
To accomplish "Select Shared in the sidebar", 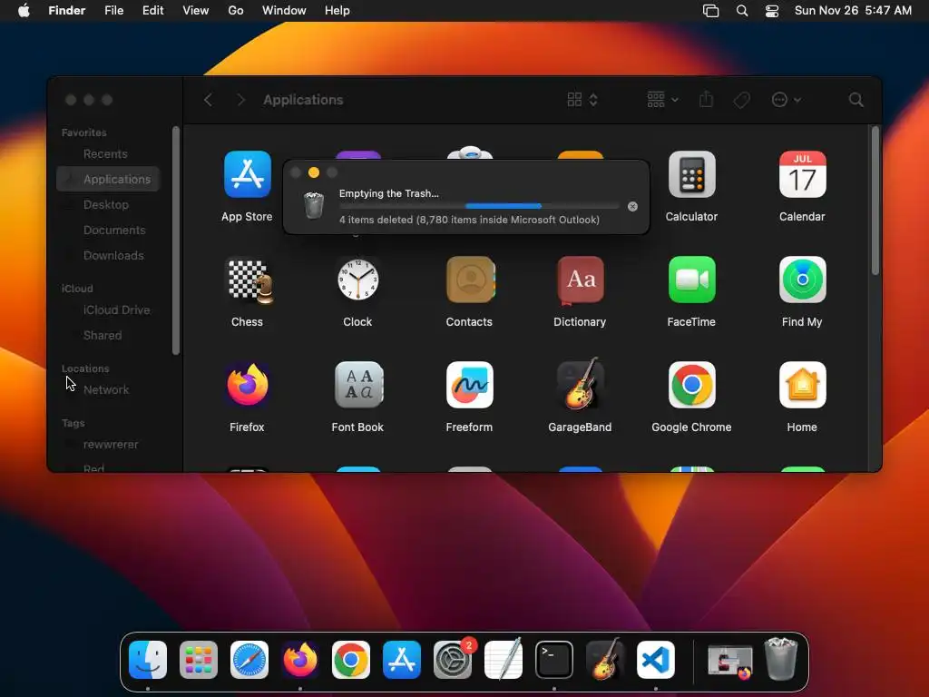I will pyautogui.click(x=108, y=336).
